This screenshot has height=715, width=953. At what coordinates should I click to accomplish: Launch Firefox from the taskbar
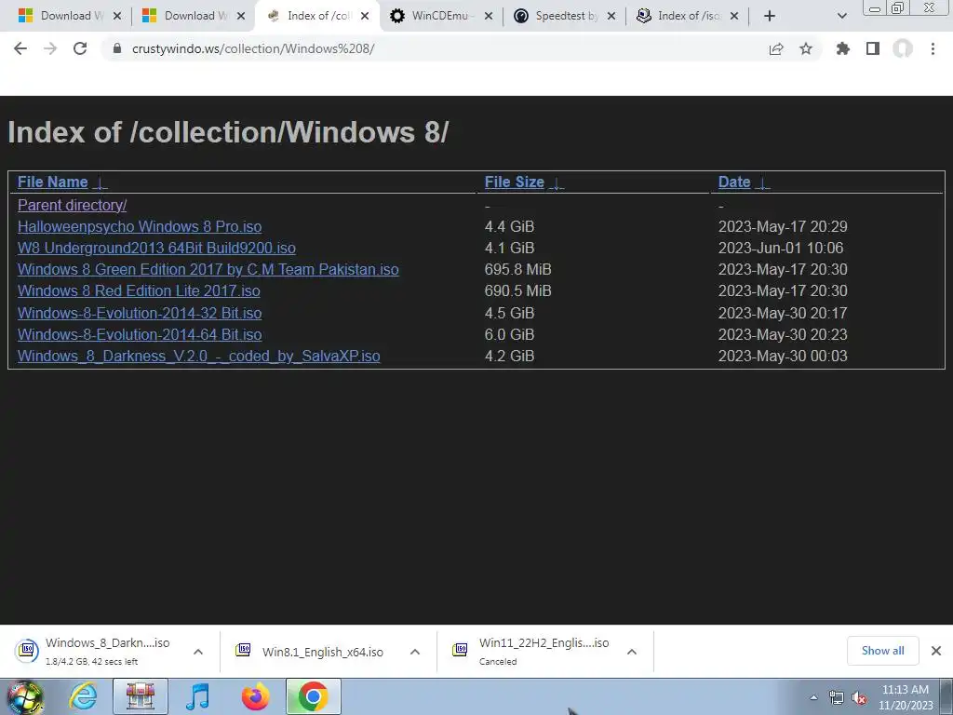pyautogui.click(x=255, y=696)
